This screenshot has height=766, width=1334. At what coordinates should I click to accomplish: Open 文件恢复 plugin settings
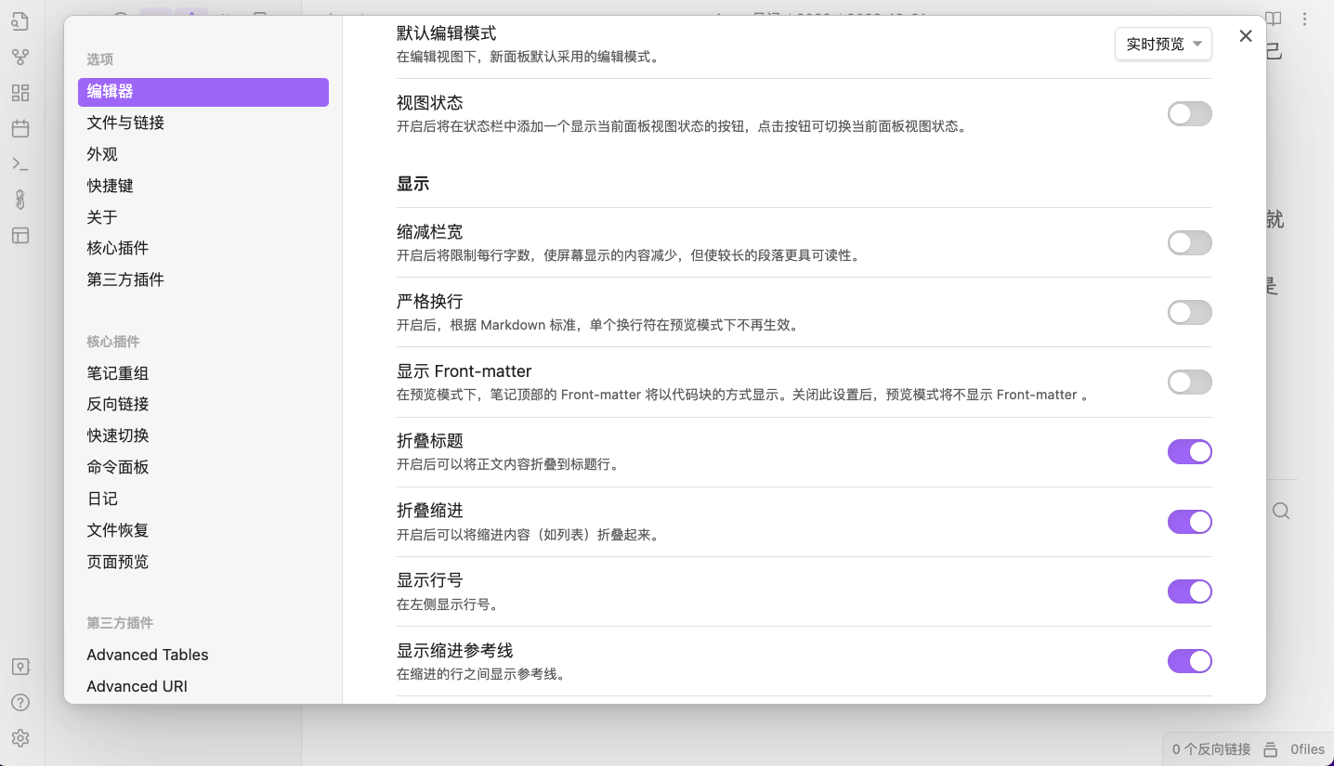coord(203,530)
